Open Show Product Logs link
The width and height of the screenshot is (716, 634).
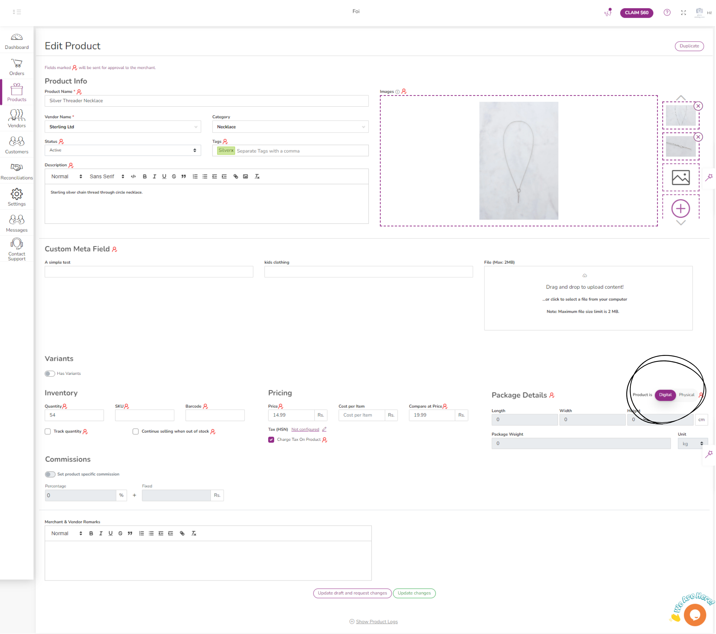tap(377, 622)
